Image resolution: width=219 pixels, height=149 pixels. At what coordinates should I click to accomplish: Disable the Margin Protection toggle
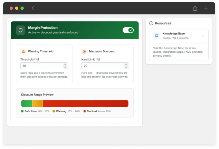[128, 30]
